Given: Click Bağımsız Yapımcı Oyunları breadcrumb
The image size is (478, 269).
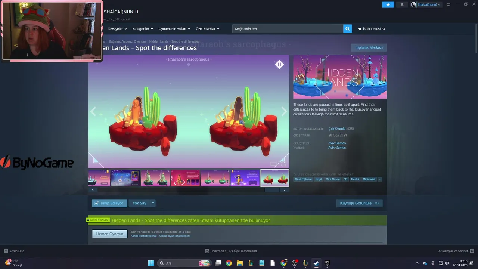Looking at the screenshot, I should click(x=127, y=41).
